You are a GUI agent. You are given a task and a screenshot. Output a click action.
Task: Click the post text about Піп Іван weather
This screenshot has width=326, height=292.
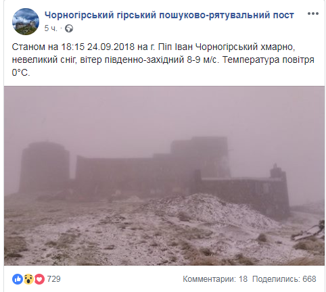tap(163, 59)
